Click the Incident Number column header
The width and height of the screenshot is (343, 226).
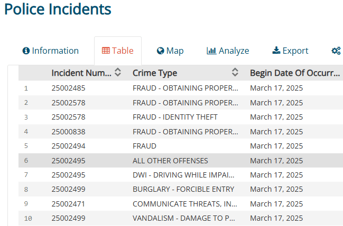pyautogui.click(x=81, y=73)
